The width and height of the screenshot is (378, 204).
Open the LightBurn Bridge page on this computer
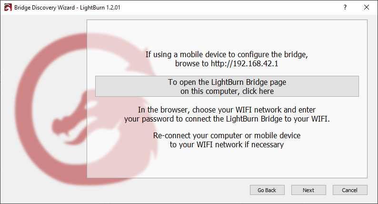point(227,86)
